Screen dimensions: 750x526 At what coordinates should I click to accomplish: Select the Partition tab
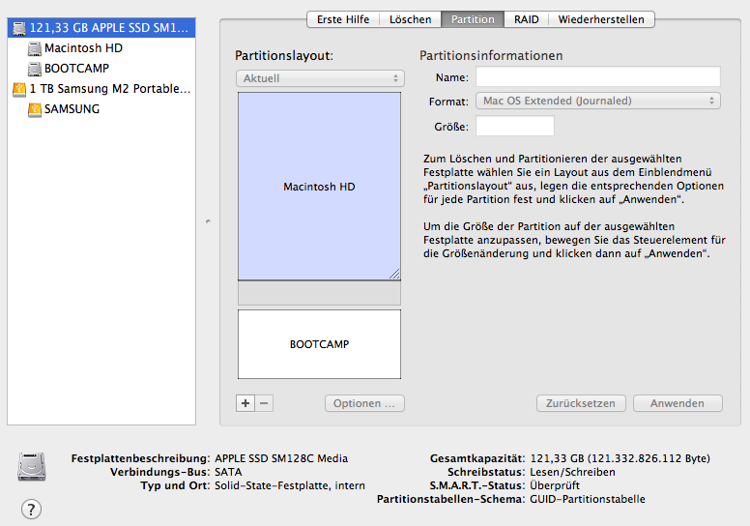click(473, 19)
